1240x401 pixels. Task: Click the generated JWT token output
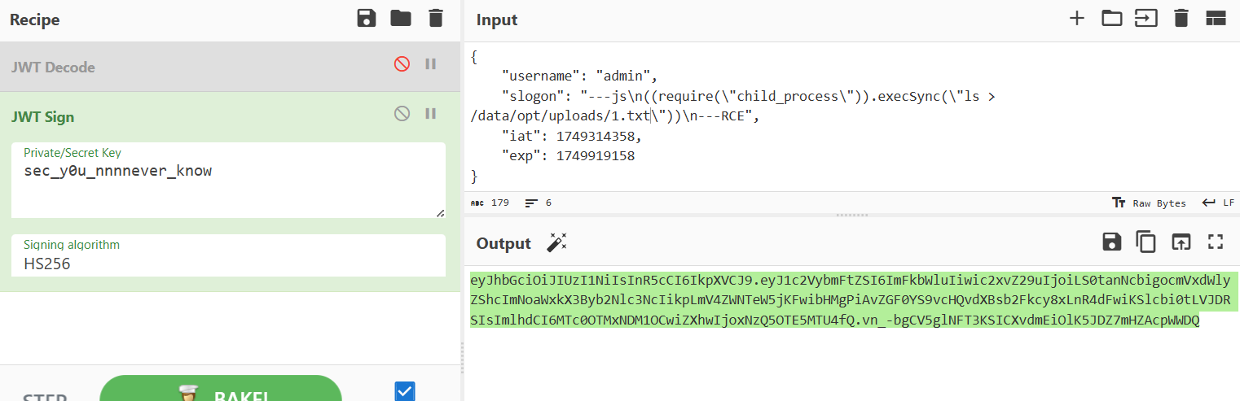pyautogui.click(x=851, y=300)
